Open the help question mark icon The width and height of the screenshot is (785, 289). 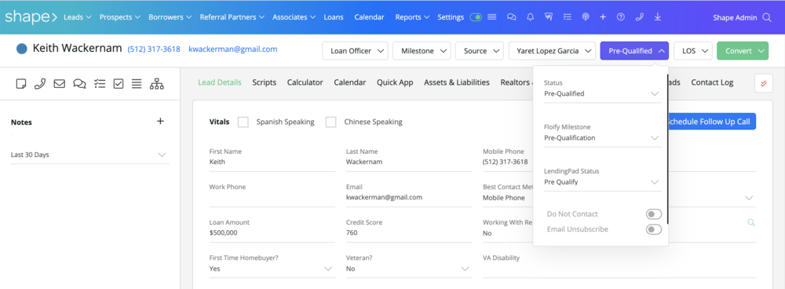[621, 17]
